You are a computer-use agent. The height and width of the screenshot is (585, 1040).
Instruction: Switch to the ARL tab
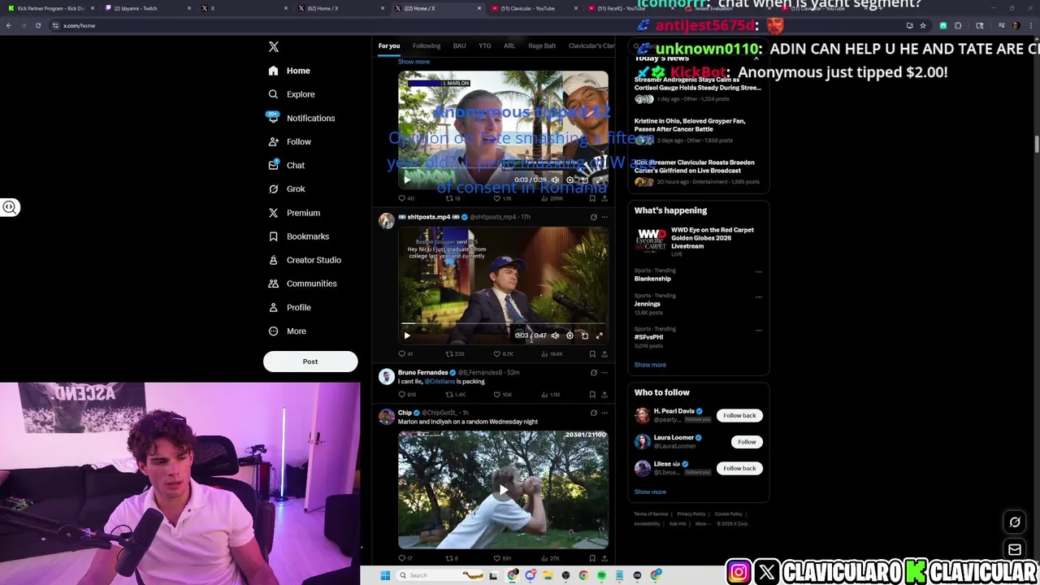point(509,45)
